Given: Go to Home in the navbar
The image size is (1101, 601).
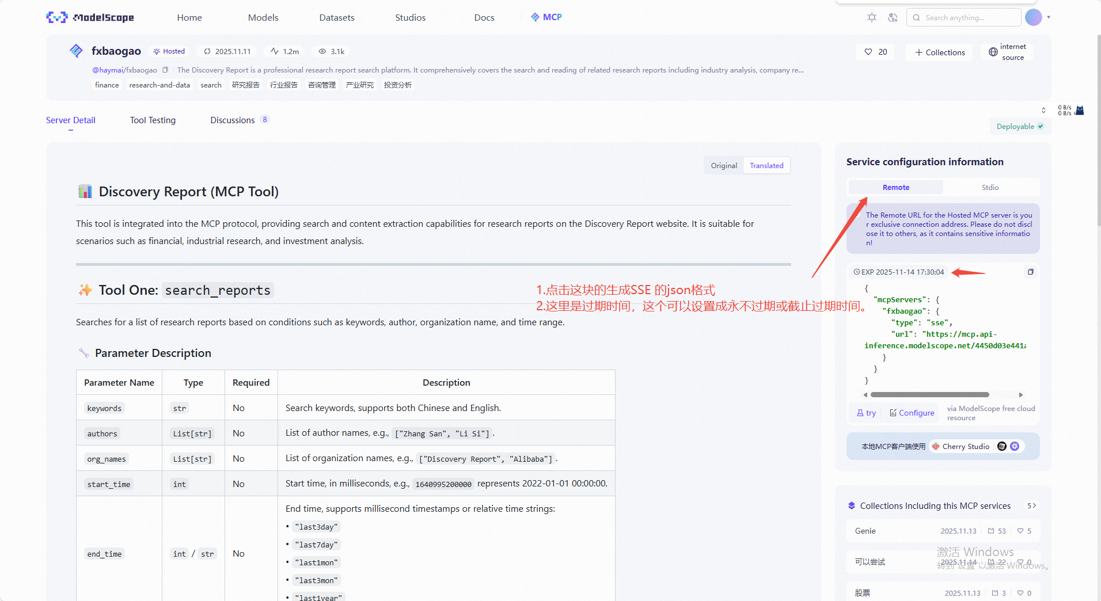Looking at the screenshot, I should click(x=189, y=17).
